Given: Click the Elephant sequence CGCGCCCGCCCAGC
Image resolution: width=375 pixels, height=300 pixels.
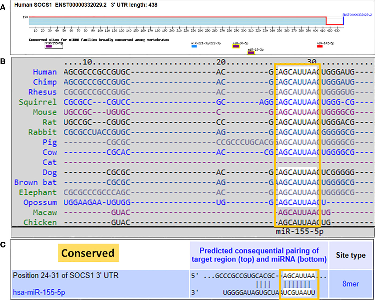Looking at the screenshot, I should [x=97, y=192].
